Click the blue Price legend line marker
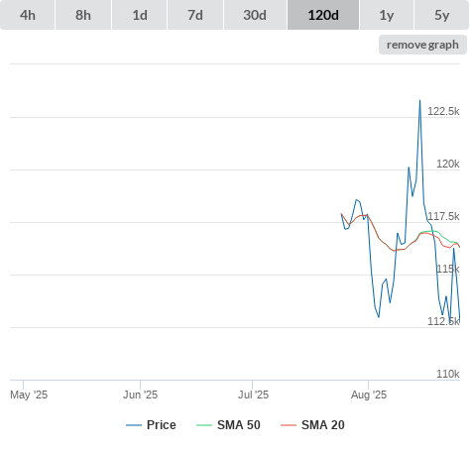Image resolution: width=470 pixels, height=451 pixels. click(x=134, y=425)
